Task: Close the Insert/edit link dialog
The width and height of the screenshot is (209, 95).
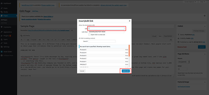Action: (x=130, y=21)
